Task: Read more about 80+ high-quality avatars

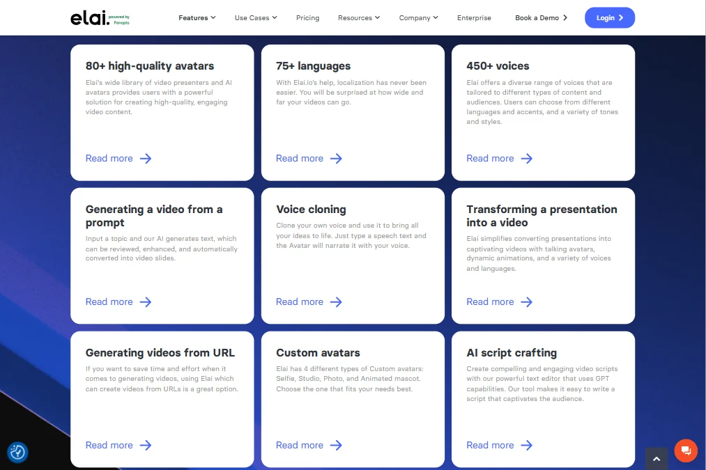Action: pos(118,158)
